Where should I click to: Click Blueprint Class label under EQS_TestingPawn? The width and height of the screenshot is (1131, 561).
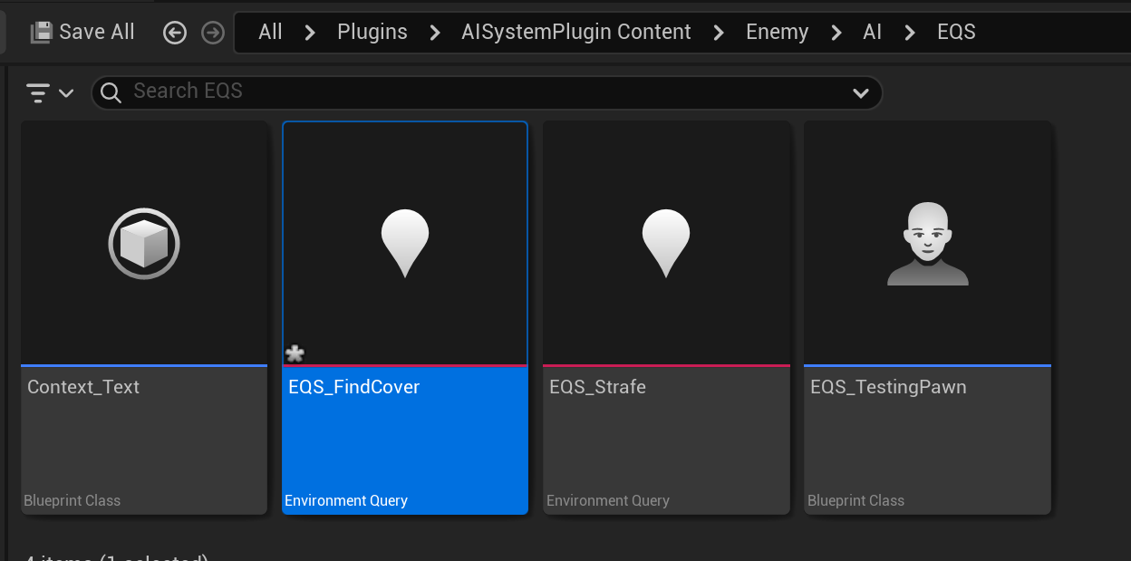point(855,500)
